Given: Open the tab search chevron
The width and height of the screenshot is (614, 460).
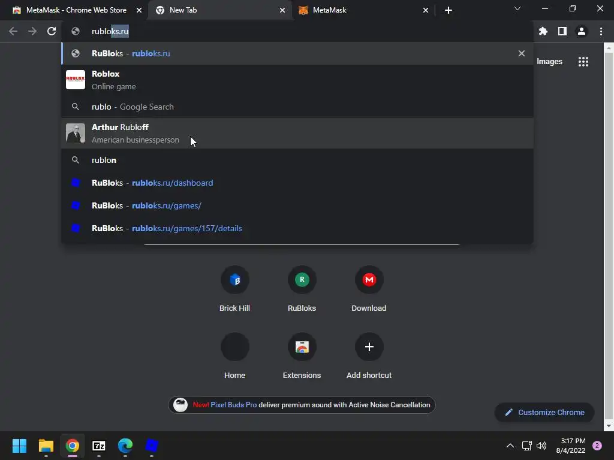Looking at the screenshot, I should point(517,9).
